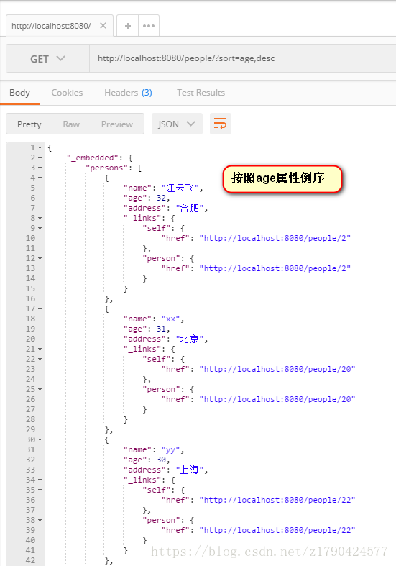The height and width of the screenshot is (566, 396).
Task: Close the http://localhost:8080/ request tab
Action: click(x=103, y=26)
